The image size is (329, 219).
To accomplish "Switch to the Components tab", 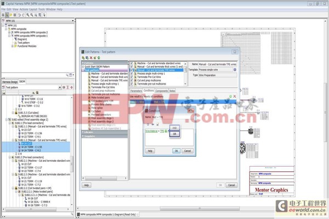I will coord(162,91).
